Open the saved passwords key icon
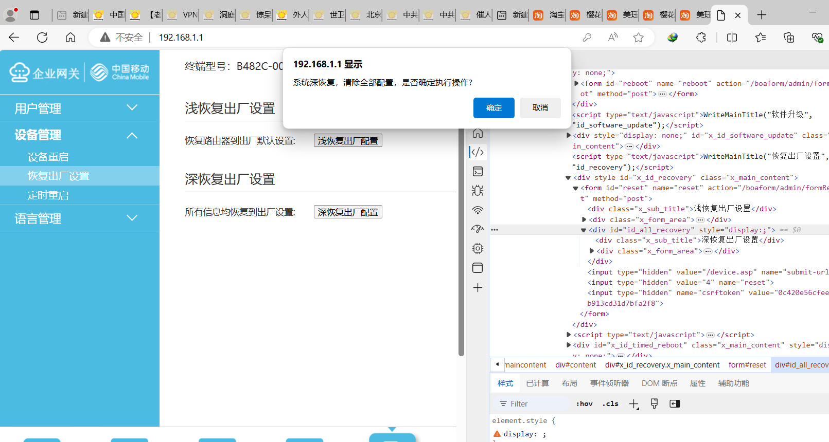This screenshot has height=442, width=829. pos(587,38)
